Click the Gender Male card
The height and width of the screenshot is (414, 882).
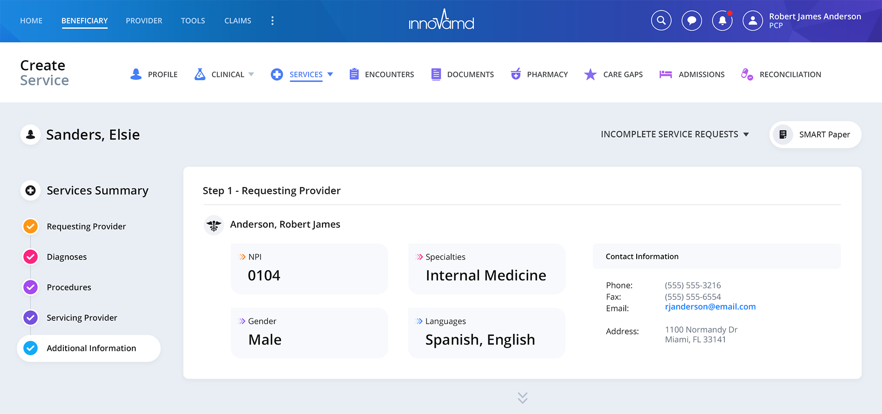tap(309, 333)
